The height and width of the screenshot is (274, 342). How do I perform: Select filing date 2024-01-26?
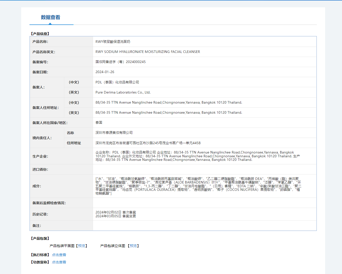coord(105,72)
